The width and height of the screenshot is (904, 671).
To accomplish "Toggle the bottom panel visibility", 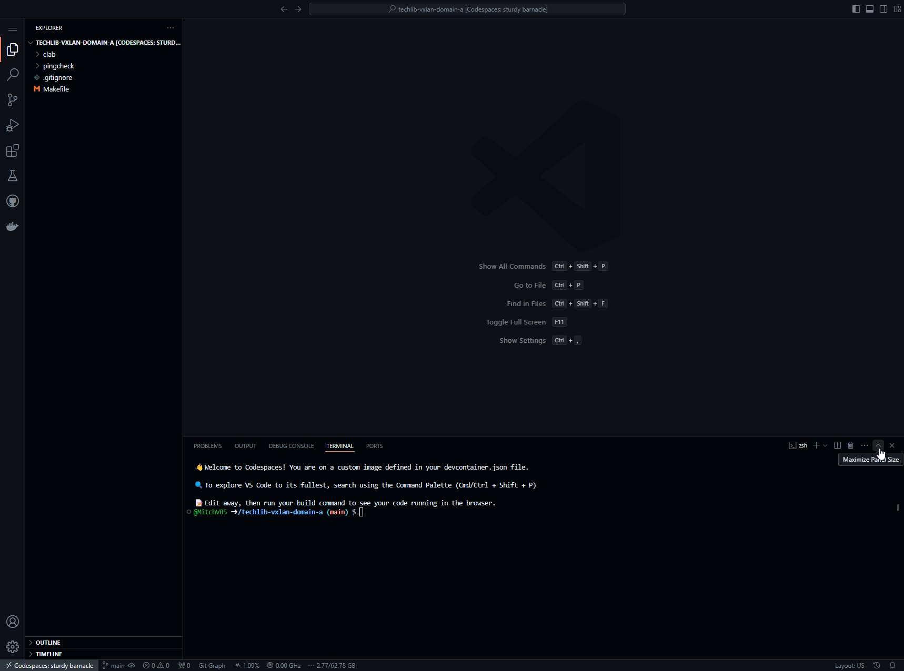I will point(870,9).
